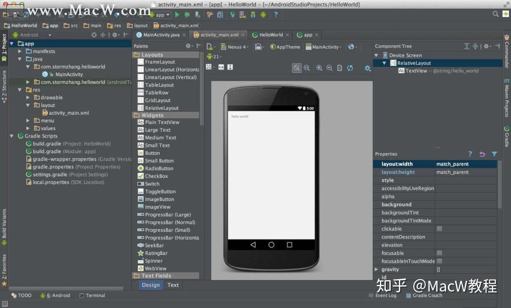Image resolution: width=511 pixels, height=308 pixels.
Task: Switch to the MainActivity.java tab
Action: click(161, 35)
